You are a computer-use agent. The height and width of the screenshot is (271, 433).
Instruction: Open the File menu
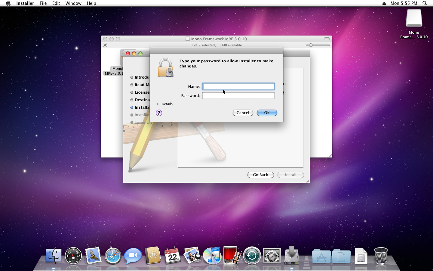(43, 3)
